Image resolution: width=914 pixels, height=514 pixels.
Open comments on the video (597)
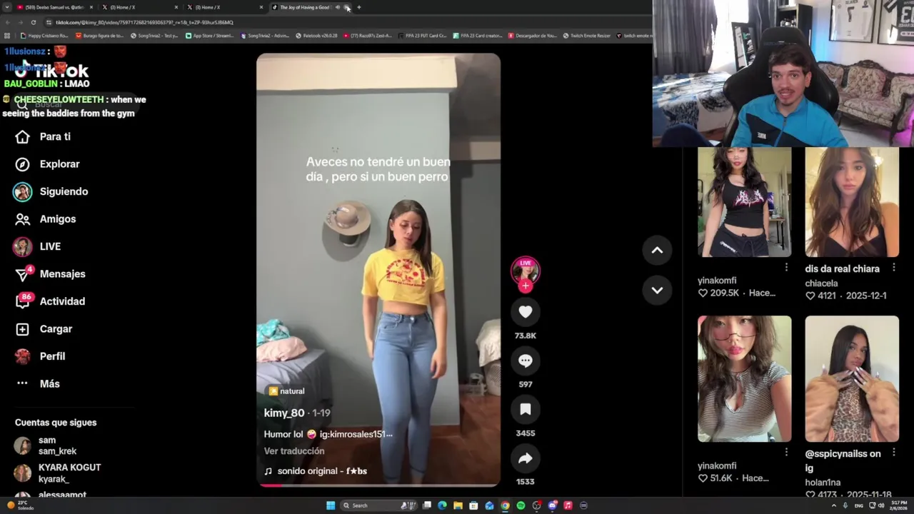(525, 361)
